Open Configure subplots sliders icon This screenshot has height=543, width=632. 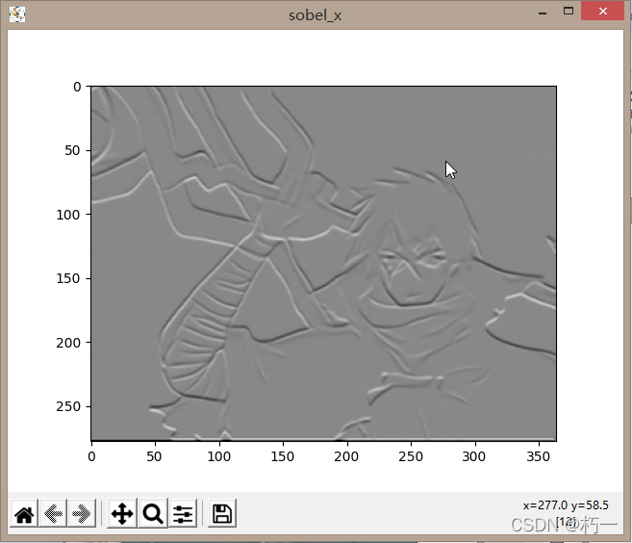183,514
